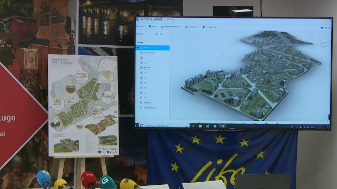Click the Windows taskbar search box
The image size is (337, 189).
[164, 126]
